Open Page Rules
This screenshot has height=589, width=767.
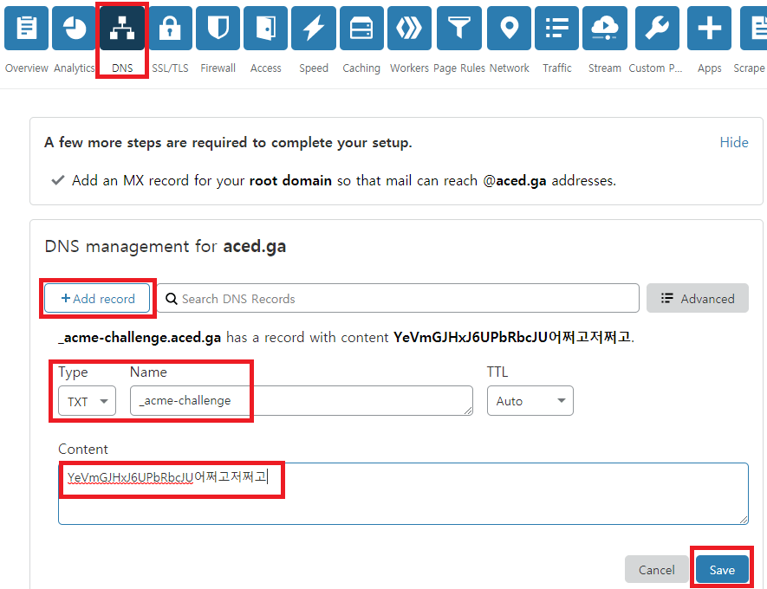click(458, 29)
